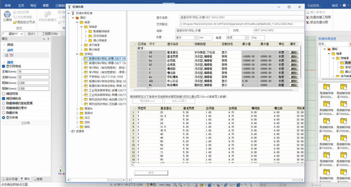The image size is (351, 187).
Task: Clear the 标准件库浏览 search with the red X
Action: click(350, 44)
